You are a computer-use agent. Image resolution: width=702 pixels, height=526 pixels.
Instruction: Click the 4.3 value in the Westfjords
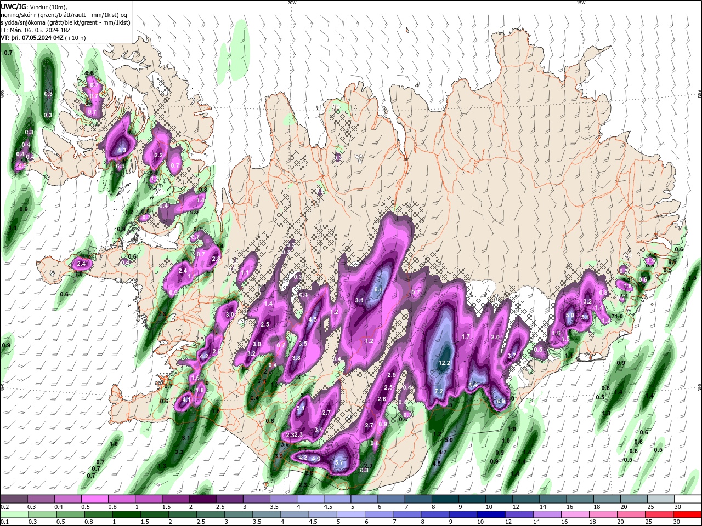point(122,150)
